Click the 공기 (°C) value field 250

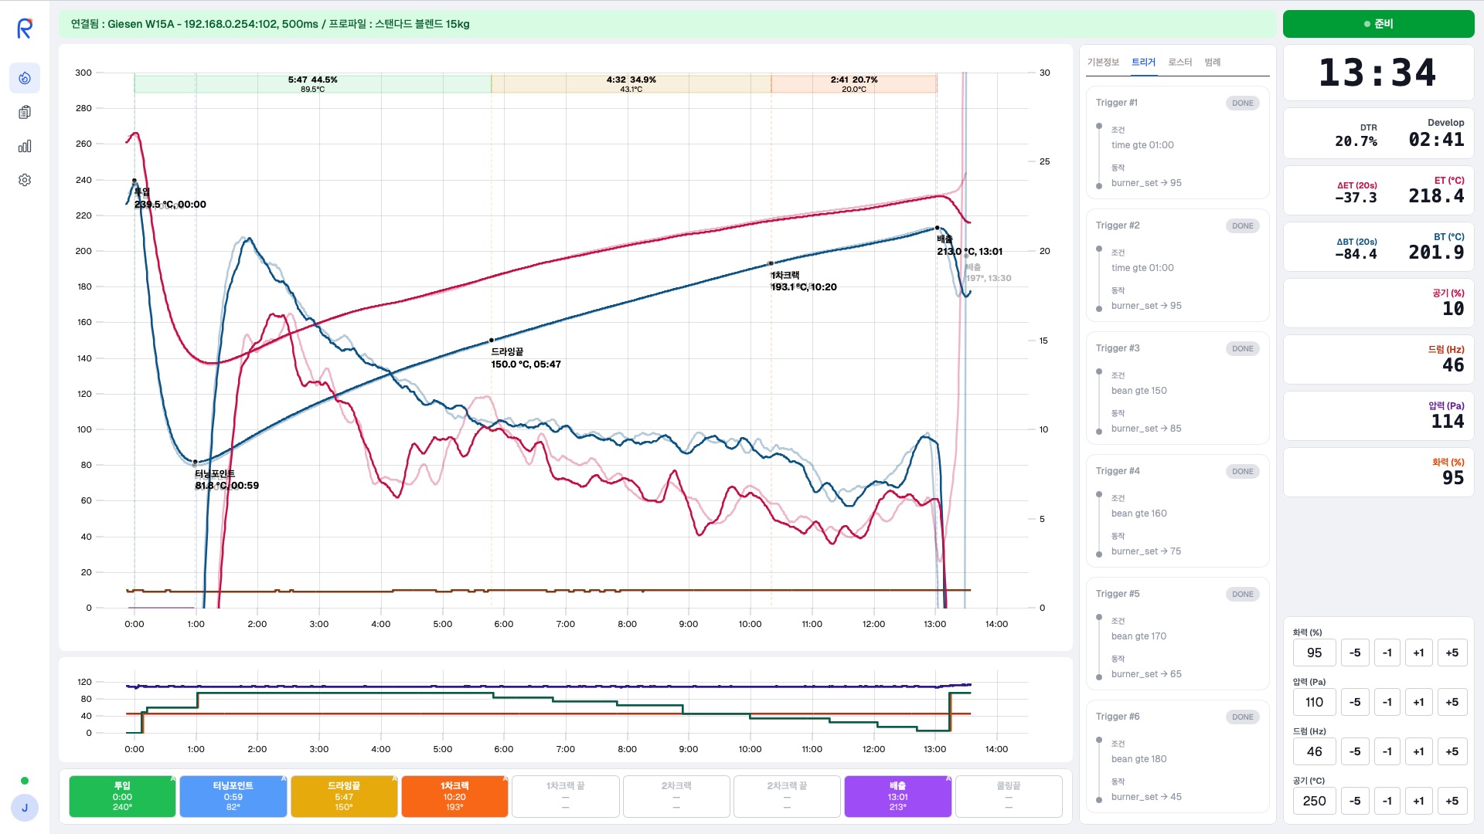coord(1314,801)
